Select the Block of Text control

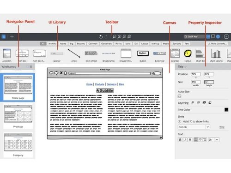coord(91,55)
